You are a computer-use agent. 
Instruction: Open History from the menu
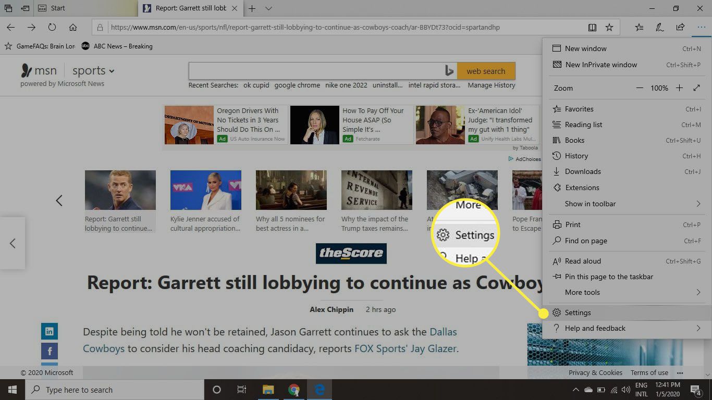click(x=627, y=156)
